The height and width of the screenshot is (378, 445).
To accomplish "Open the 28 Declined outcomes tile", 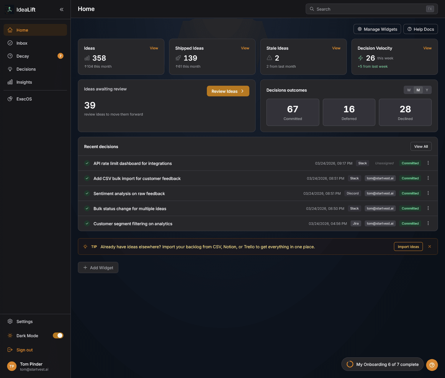I will point(405,112).
